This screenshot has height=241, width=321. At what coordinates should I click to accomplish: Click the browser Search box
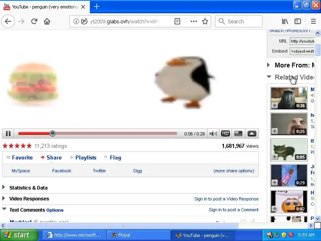click(x=239, y=21)
